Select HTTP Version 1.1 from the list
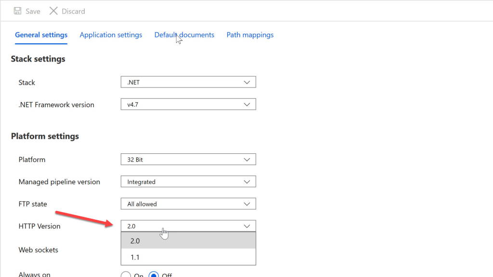 click(188, 257)
